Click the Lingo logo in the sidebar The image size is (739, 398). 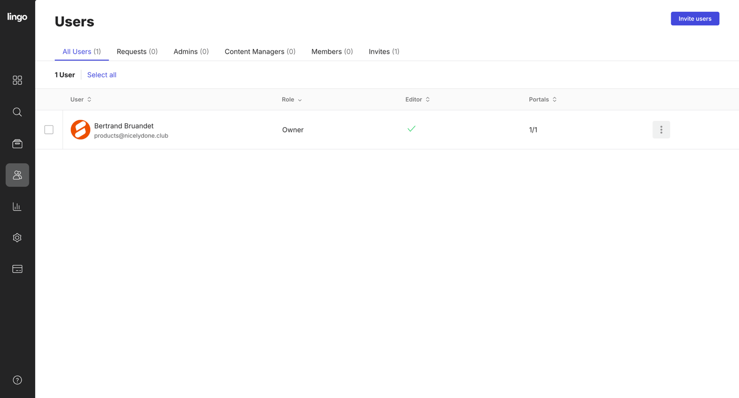[17, 17]
